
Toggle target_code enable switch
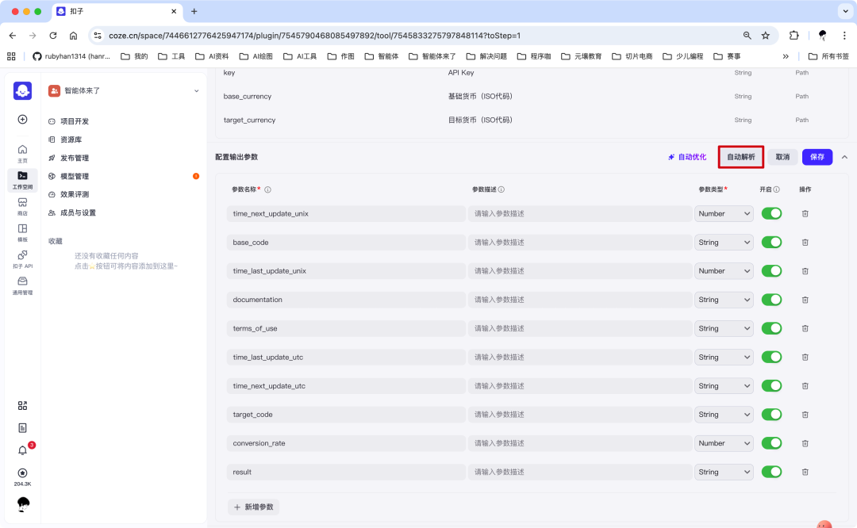click(772, 415)
